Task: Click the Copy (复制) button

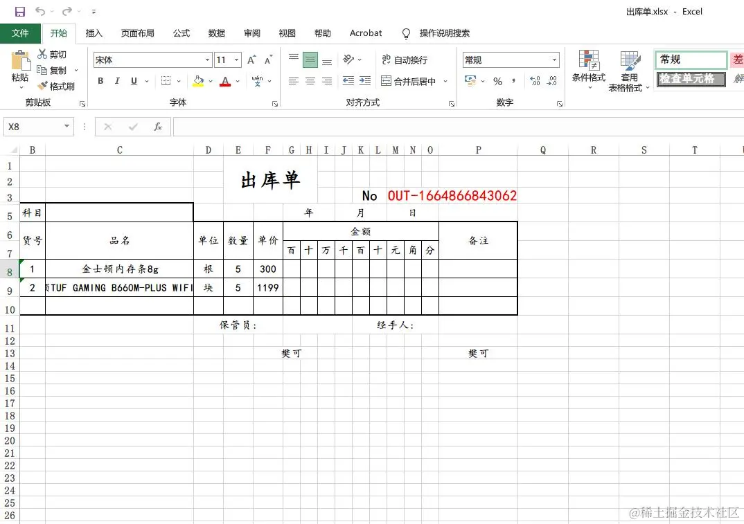Action: [52, 70]
